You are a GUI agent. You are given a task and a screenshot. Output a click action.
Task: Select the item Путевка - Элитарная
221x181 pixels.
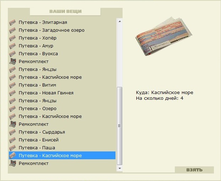[62, 22]
